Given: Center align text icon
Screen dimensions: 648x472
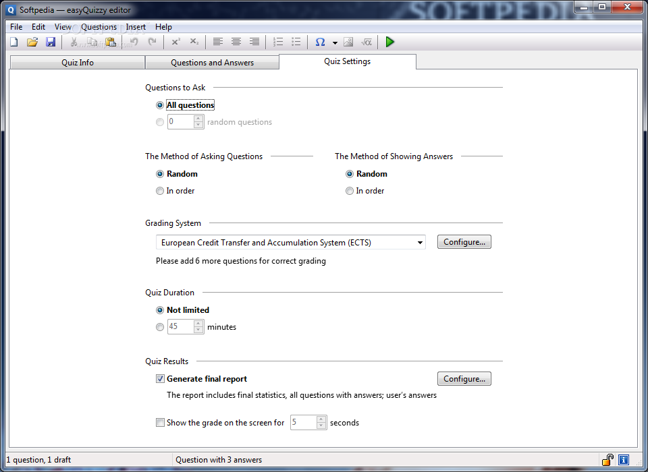Looking at the screenshot, I should [236, 42].
